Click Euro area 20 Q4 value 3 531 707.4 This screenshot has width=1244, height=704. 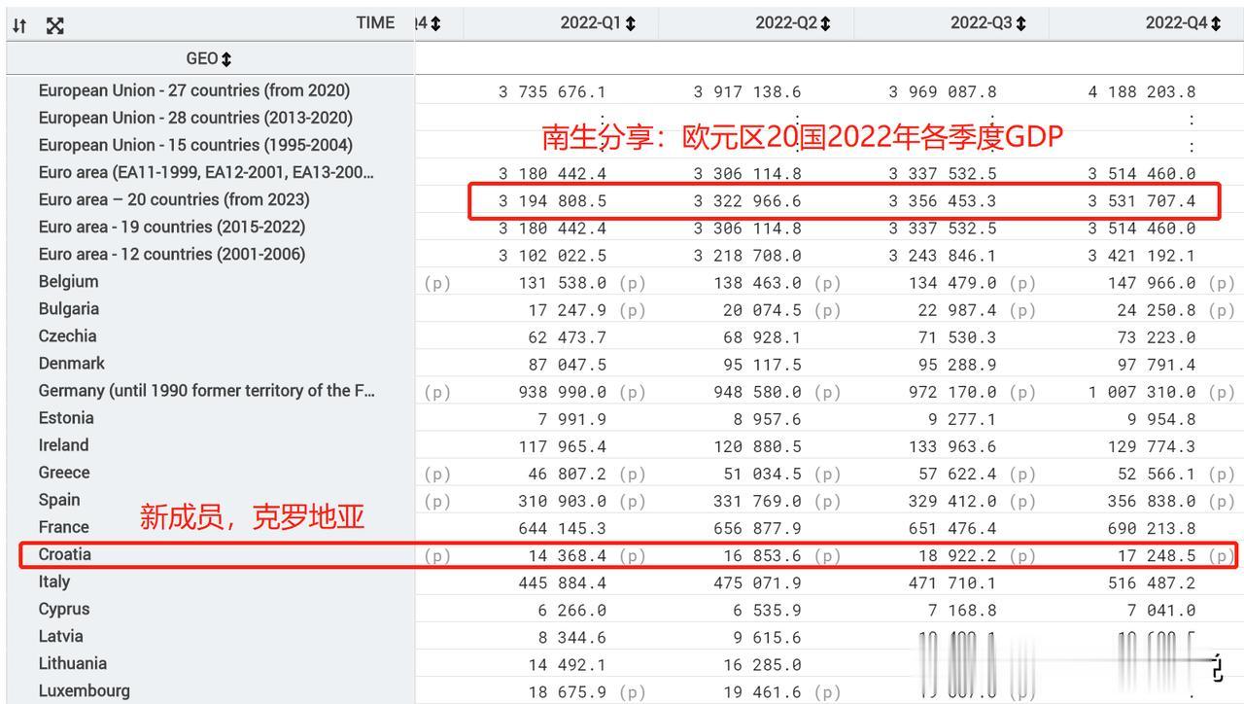click(1142, 201)
